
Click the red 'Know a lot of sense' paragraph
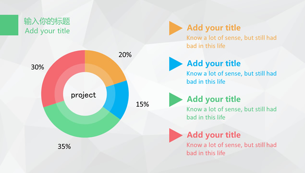tap(232, 149)
